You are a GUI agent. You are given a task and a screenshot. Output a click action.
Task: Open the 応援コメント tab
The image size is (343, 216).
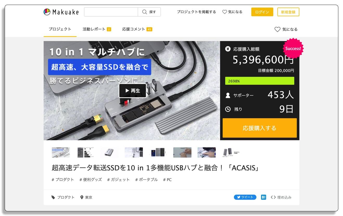tap(137, 29)
